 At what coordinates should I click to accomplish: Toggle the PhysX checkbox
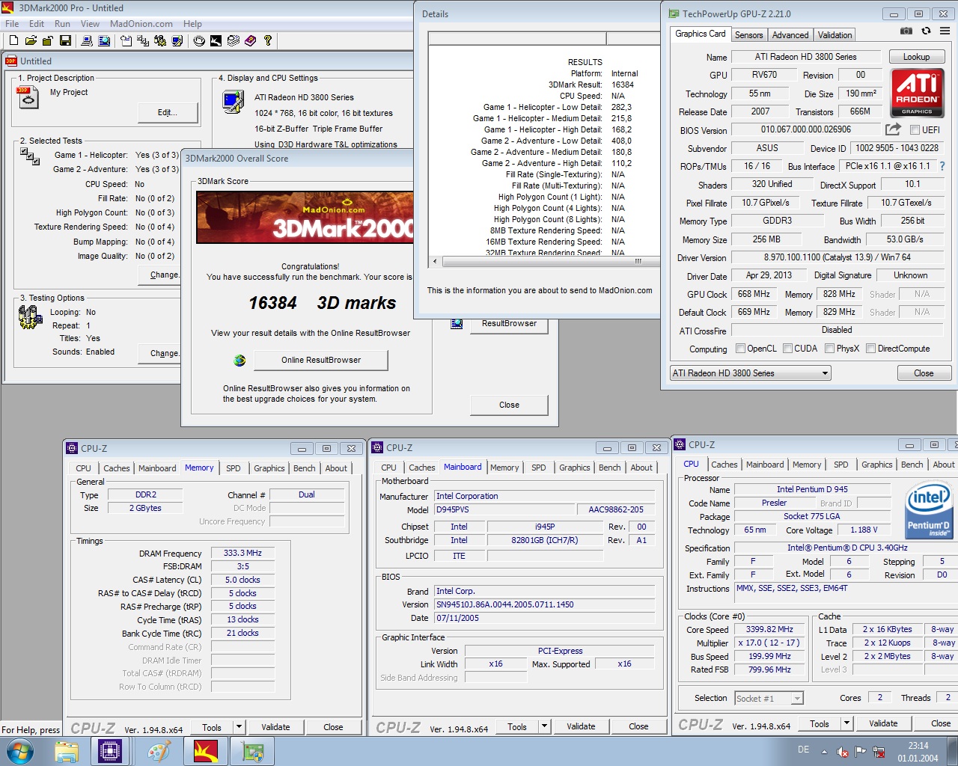829,349
